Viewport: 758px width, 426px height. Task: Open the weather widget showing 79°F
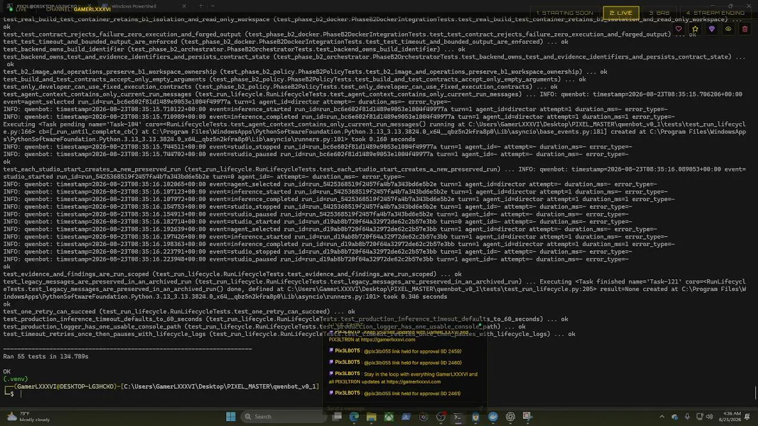pyautogui.click(x=28, y=417)
